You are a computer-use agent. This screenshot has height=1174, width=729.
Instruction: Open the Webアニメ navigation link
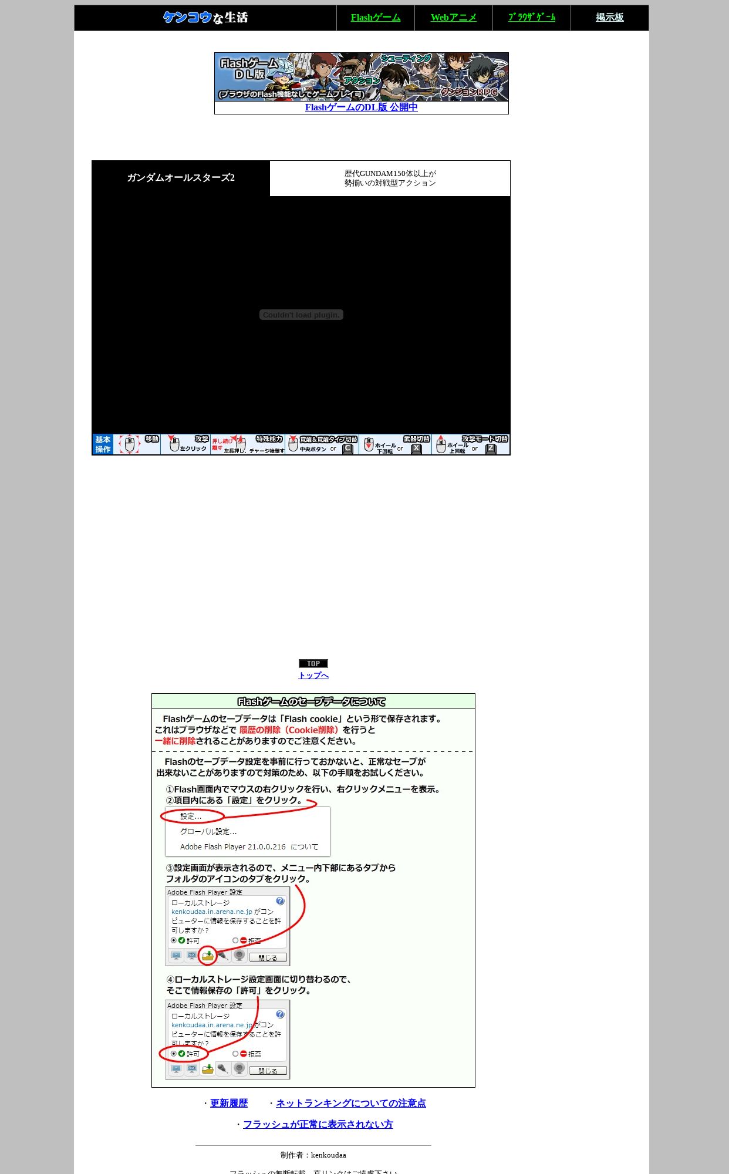coord(454,18)
